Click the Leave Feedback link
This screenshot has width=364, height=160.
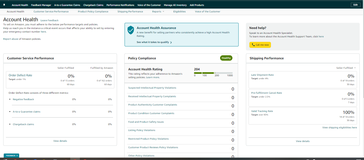point(50,20)
